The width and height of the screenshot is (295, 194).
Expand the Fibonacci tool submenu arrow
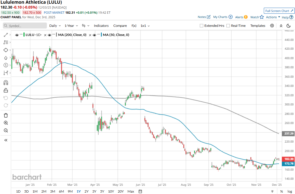[x=10, y=43]
